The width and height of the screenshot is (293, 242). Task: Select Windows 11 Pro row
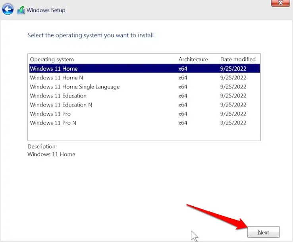(145, 114)
